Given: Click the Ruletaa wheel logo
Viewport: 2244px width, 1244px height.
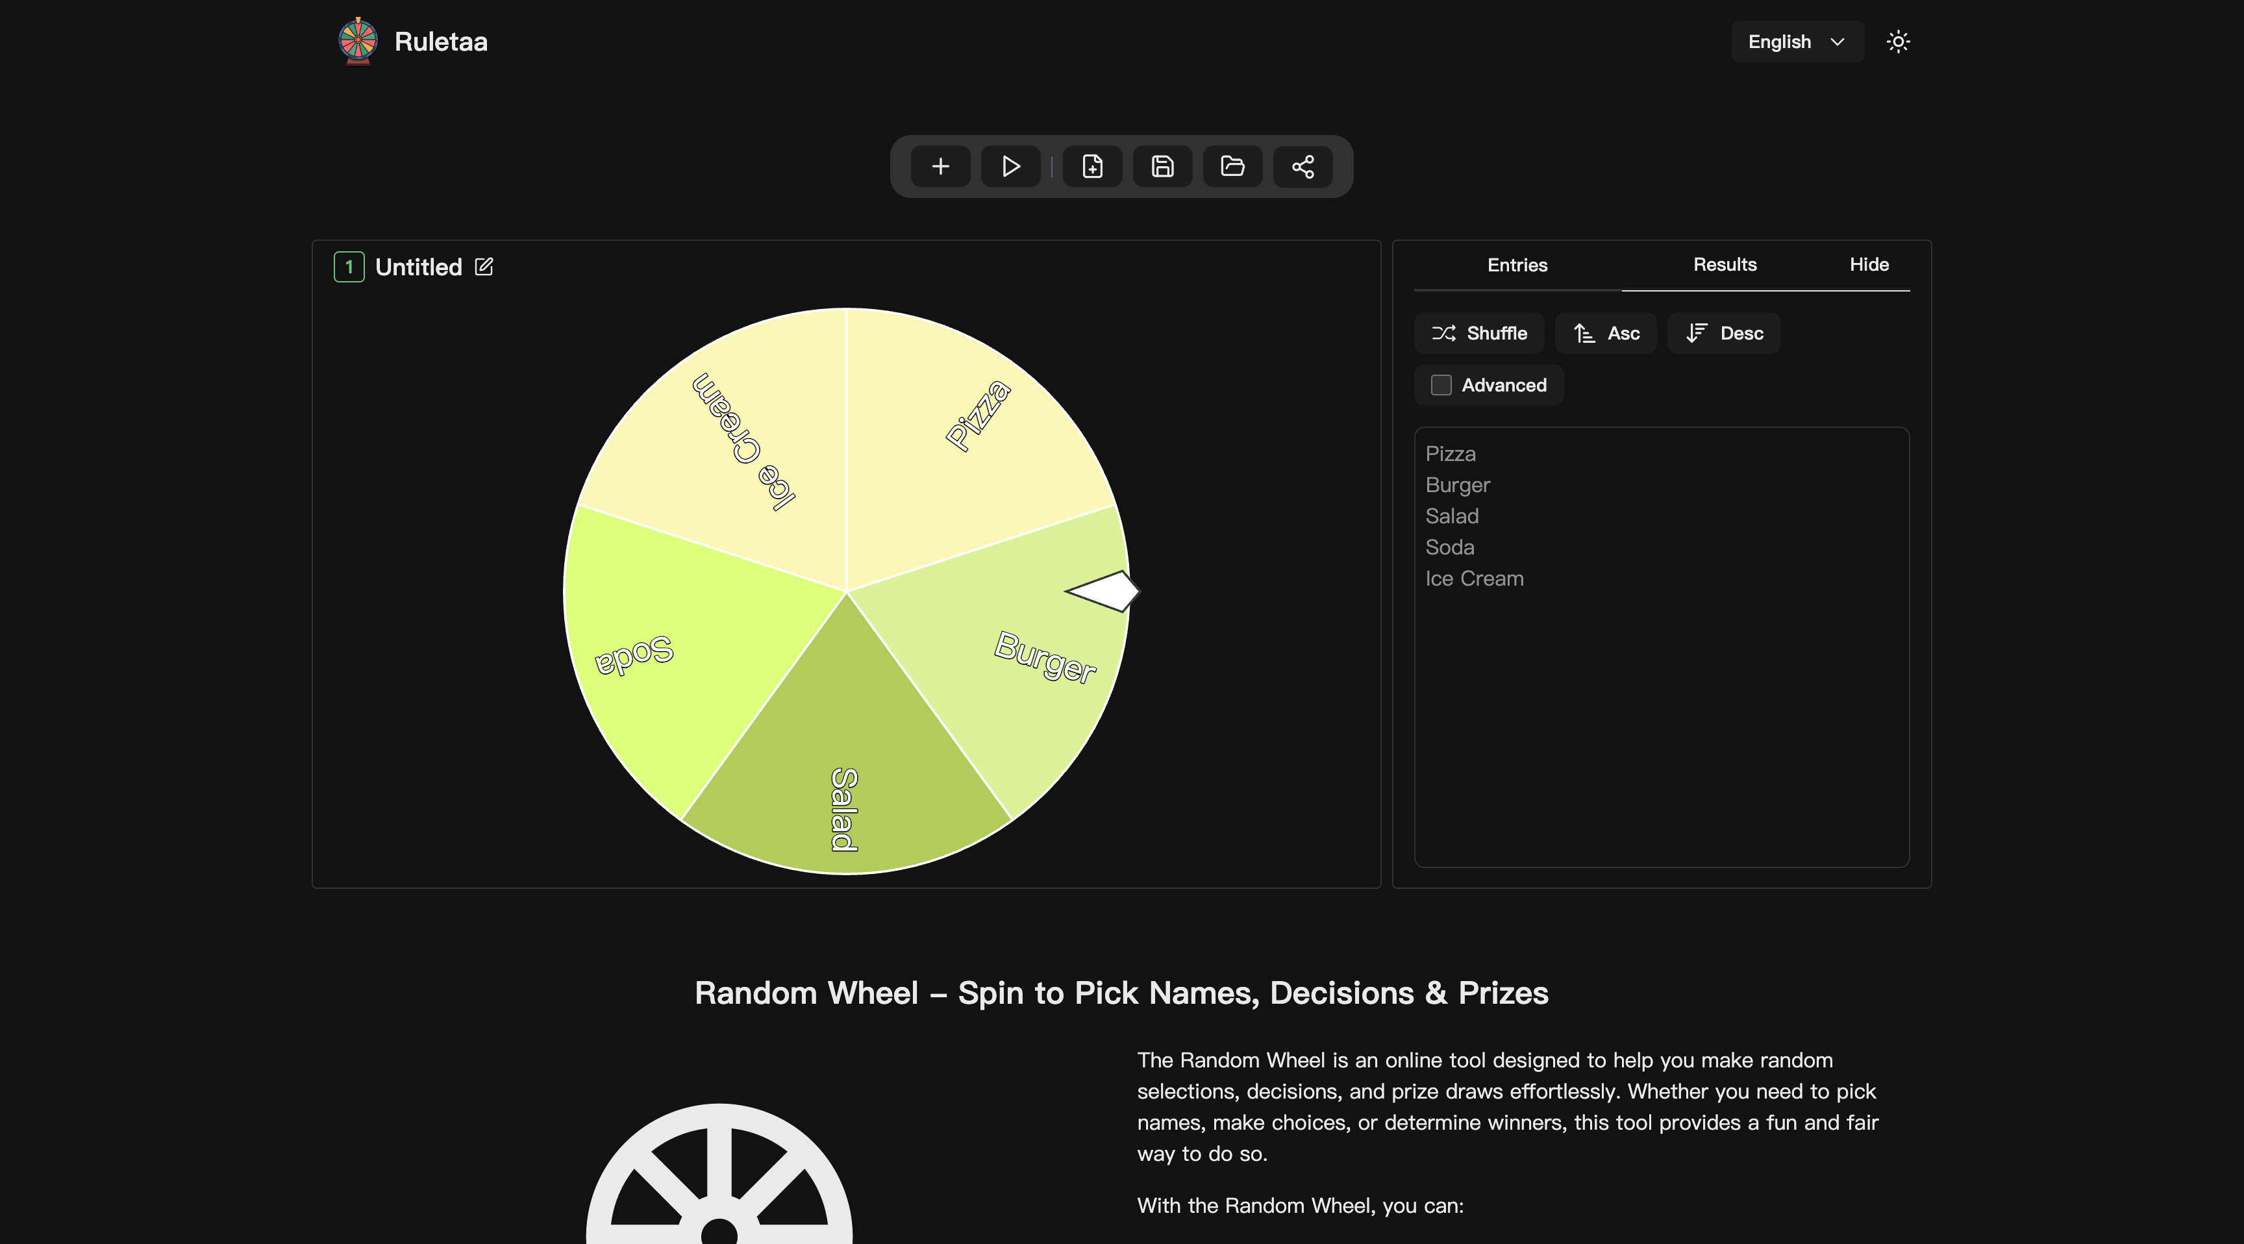Looking at the screenshot, I should [x=357, y=41].
